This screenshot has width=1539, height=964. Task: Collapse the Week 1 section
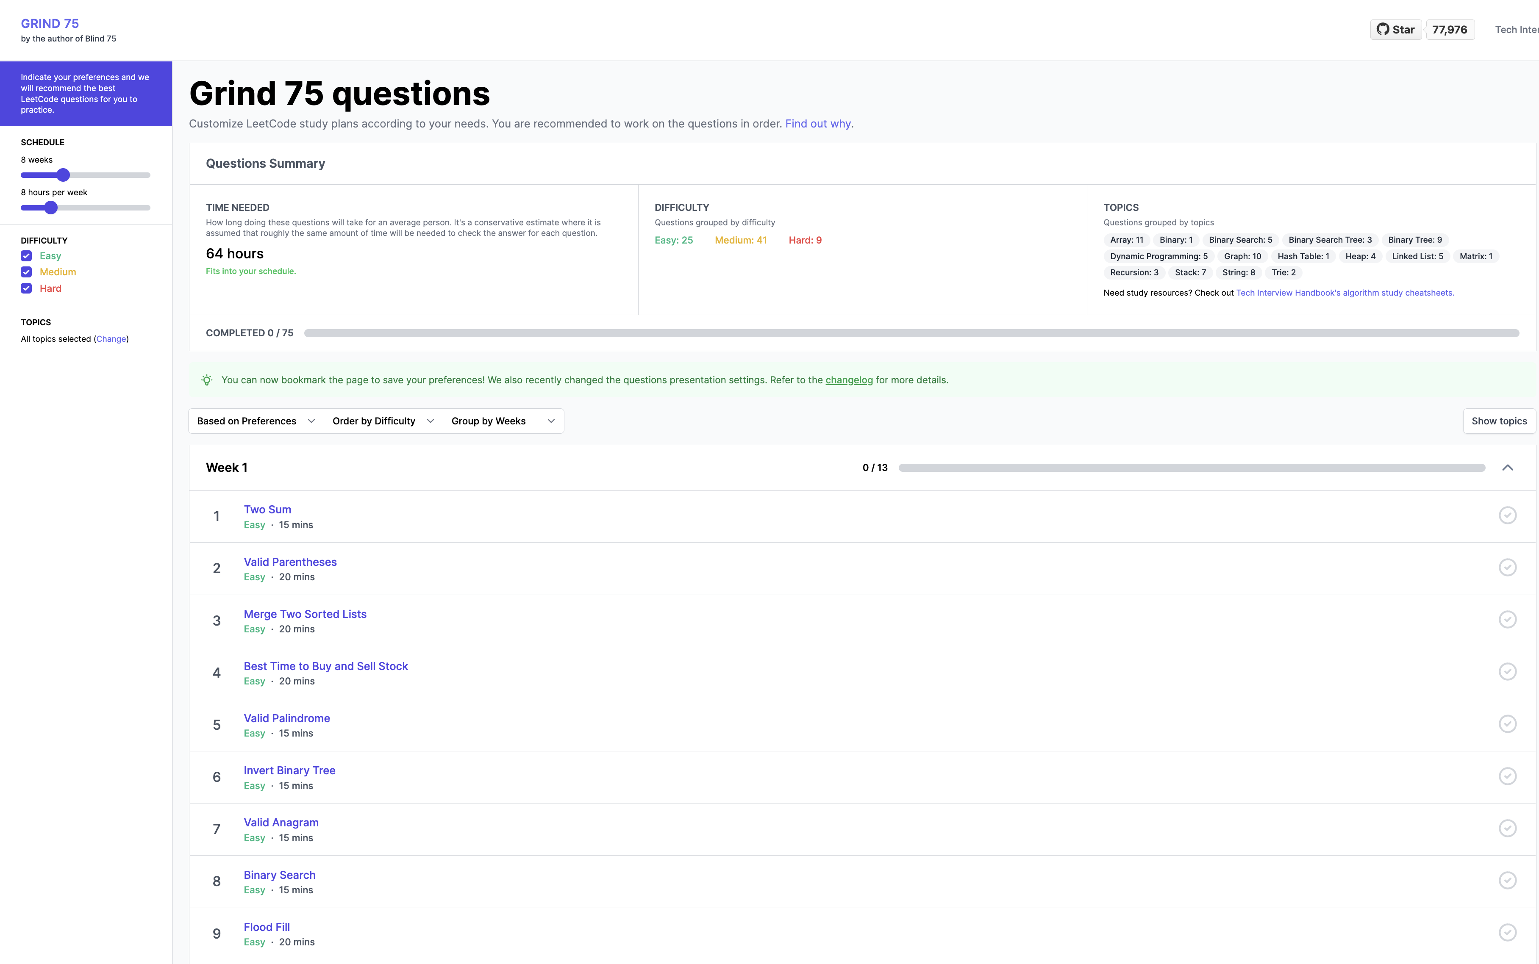coord(1507,468)
